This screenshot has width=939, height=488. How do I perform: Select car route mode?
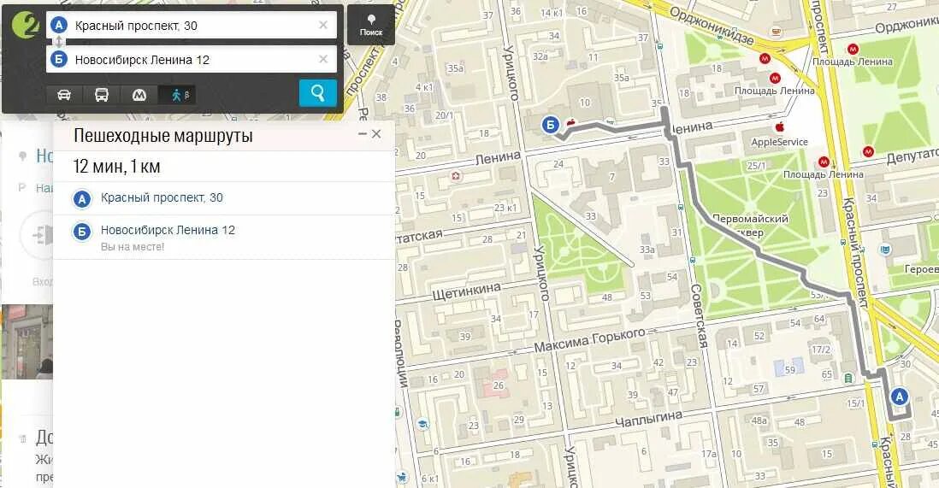pos(64,95)
